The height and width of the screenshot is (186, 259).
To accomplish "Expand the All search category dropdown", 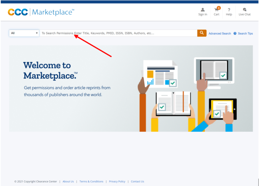I will (x=24, y=33).
